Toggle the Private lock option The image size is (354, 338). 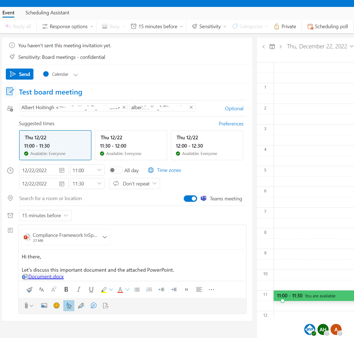point(285,27)
